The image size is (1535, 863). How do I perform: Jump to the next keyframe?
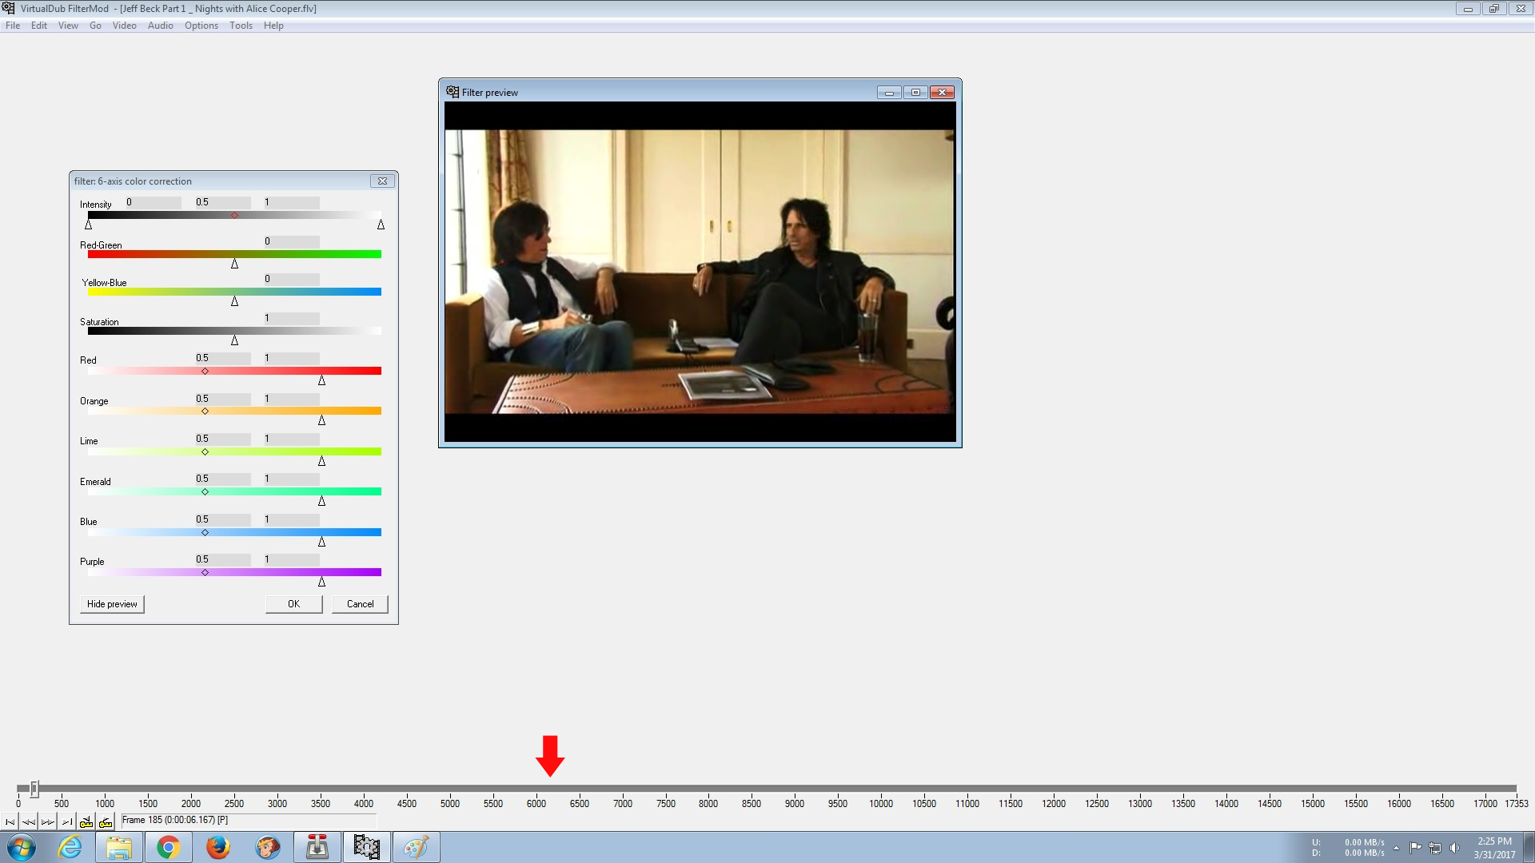[x=106, y=821]
